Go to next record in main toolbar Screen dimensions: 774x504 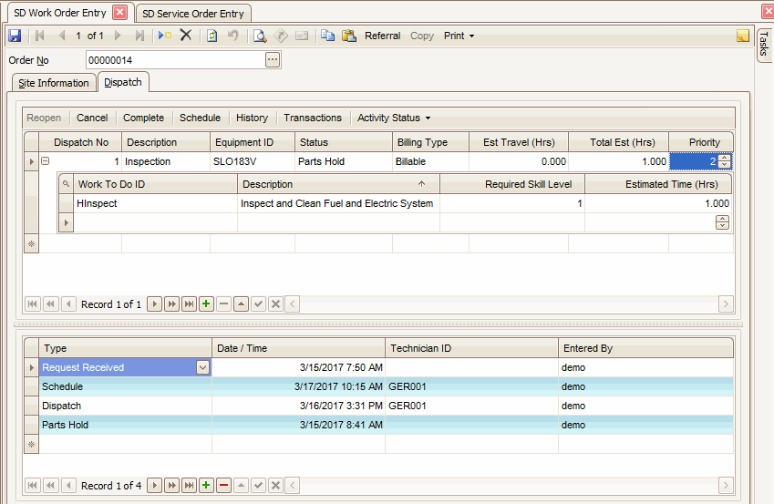(x=118, y=36)
